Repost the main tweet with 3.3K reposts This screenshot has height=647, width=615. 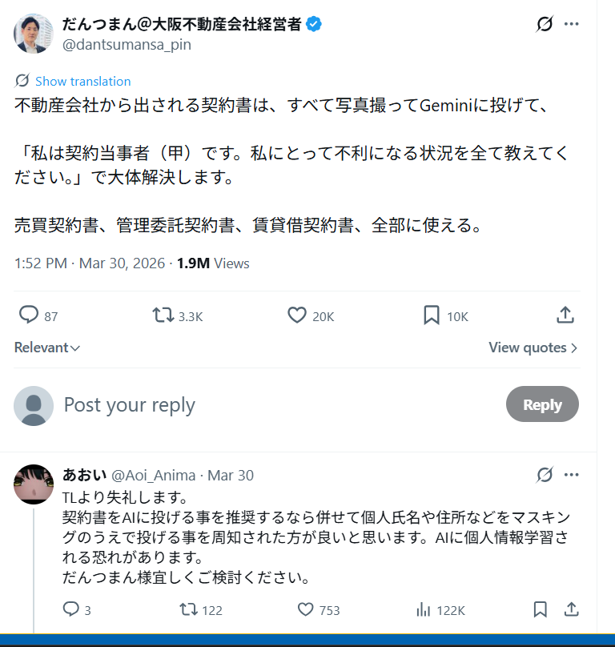pyautogui.click(x=163, y=315)
